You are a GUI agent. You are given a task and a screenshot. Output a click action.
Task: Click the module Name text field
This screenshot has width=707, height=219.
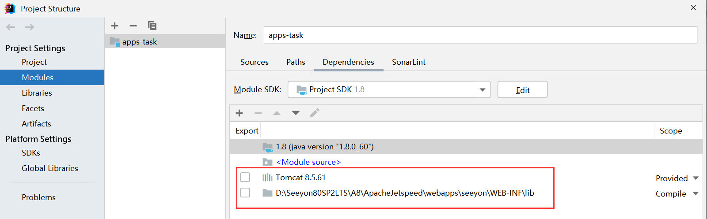[480, 35]
